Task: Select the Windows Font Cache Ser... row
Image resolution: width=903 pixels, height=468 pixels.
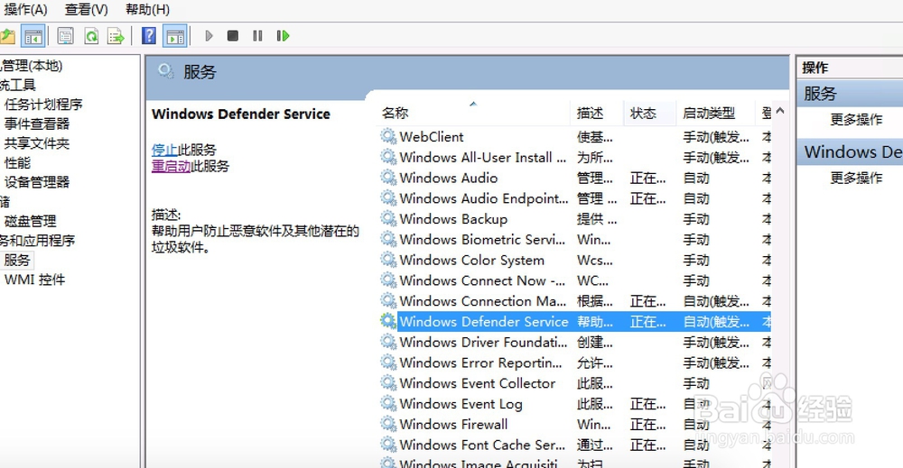Action: click(x=575, y=445)
